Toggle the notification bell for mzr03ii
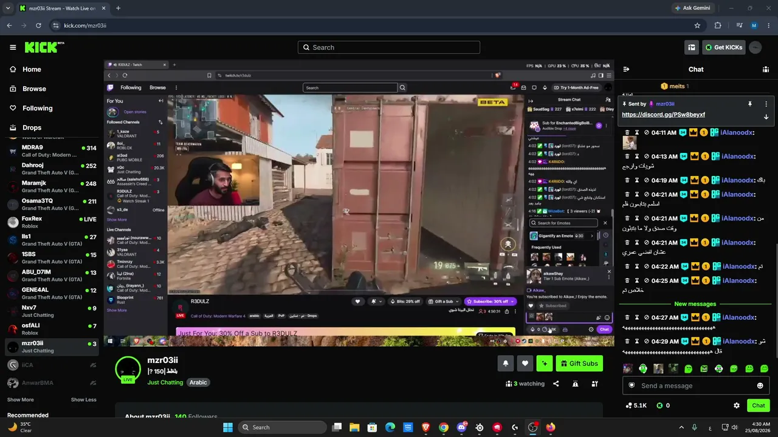This screenshot has height=437, width=778. [x=505, y=364]
